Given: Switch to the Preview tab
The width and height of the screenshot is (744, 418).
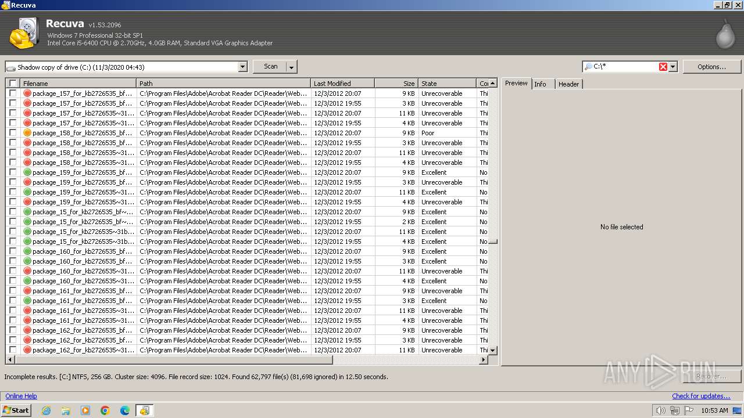Looking at the screenshot, I should coord(516,83).
